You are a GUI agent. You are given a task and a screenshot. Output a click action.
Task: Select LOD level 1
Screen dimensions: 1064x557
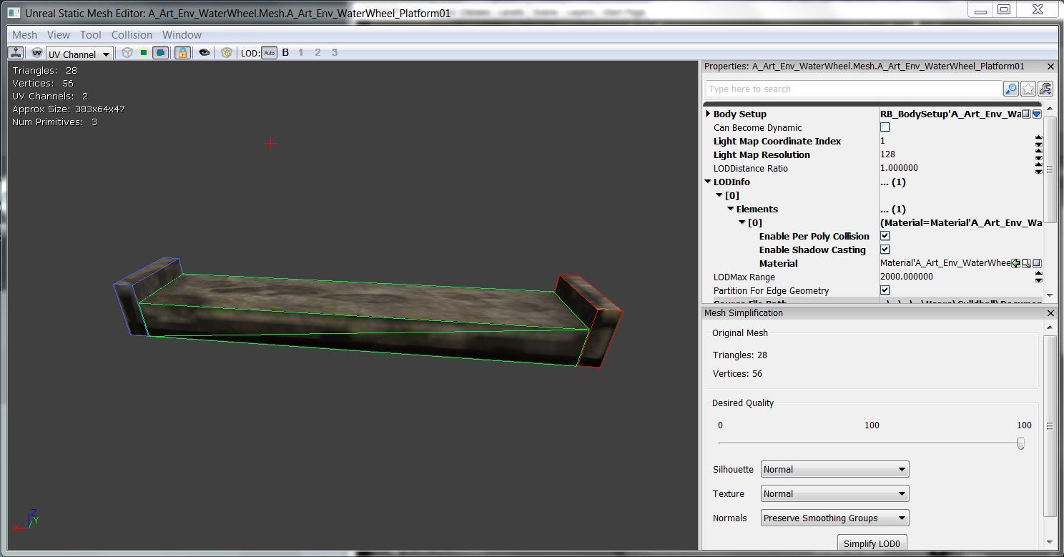click(x=301, y=52)
